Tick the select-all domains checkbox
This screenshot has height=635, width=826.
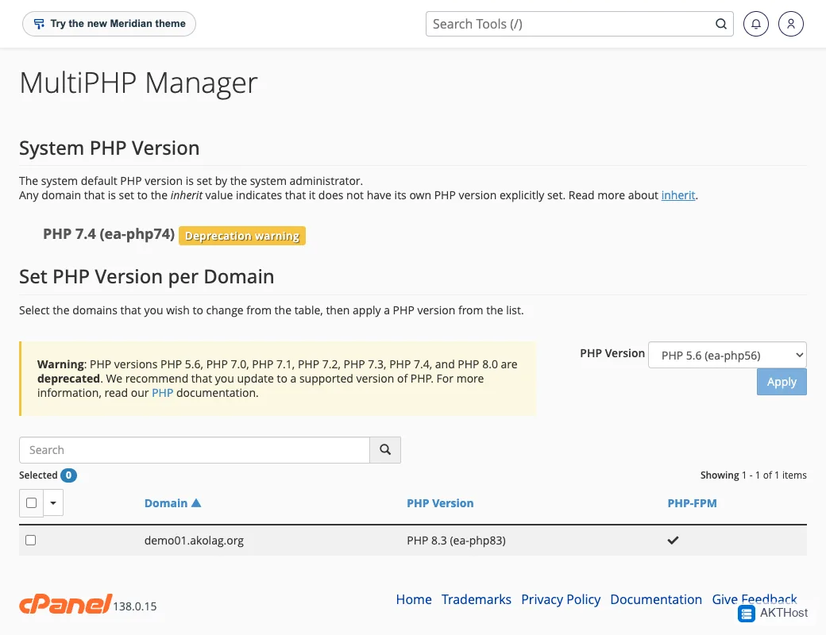31,502
